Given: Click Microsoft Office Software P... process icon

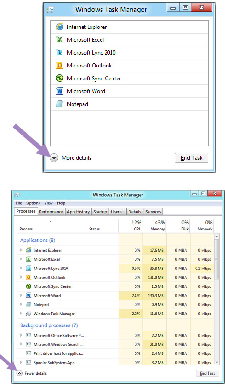Looking at the screenshot, I should [x=28, y=335].
